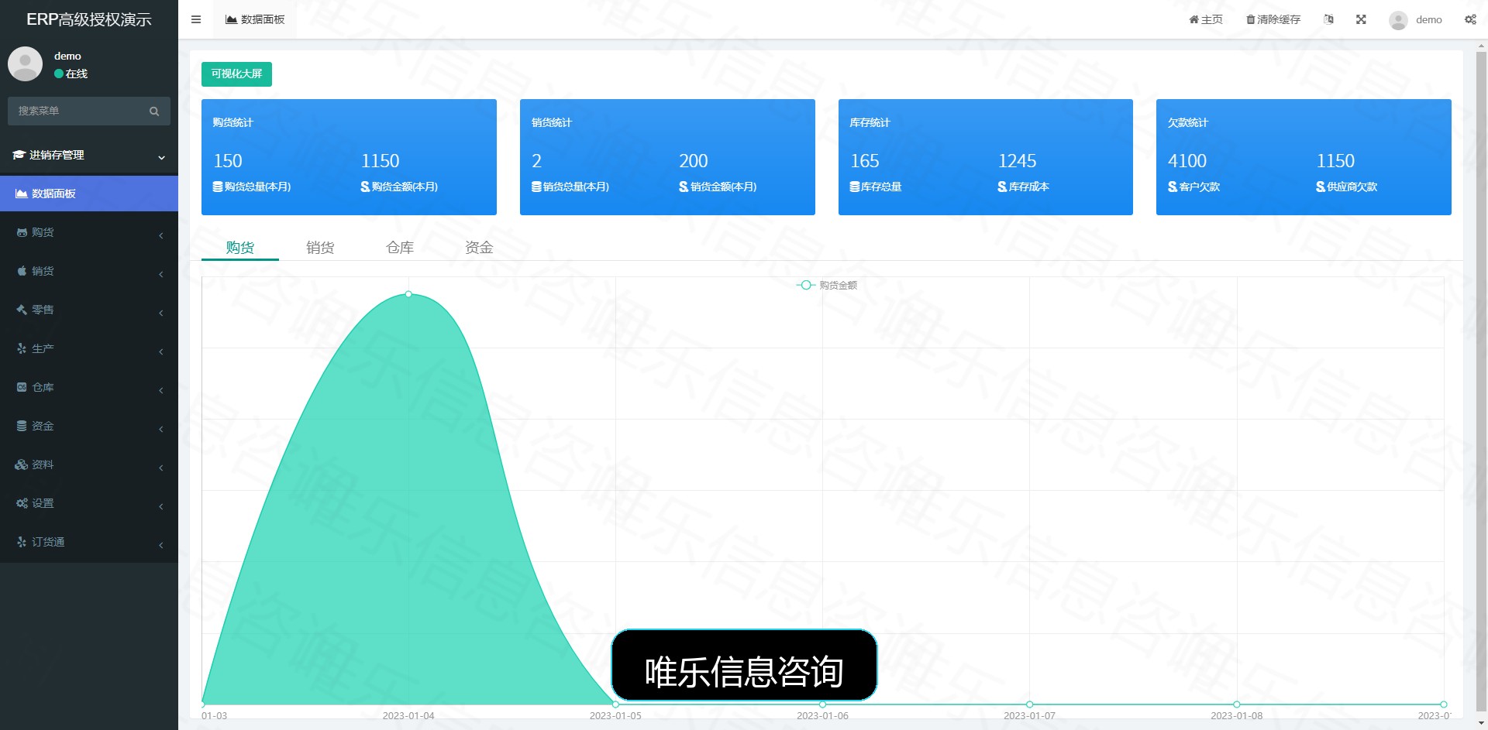This screenshot has width=1488, height=730.
Task: Click the 订货通 sidebar icon
Action: 22,542
